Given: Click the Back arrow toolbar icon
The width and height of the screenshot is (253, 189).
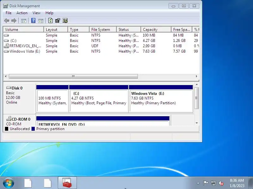Looking at the screenshot, I should [x=7, y=20].
